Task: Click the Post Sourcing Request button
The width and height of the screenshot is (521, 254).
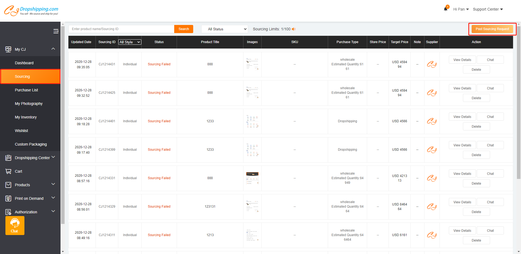Action: tap(492, 29)
